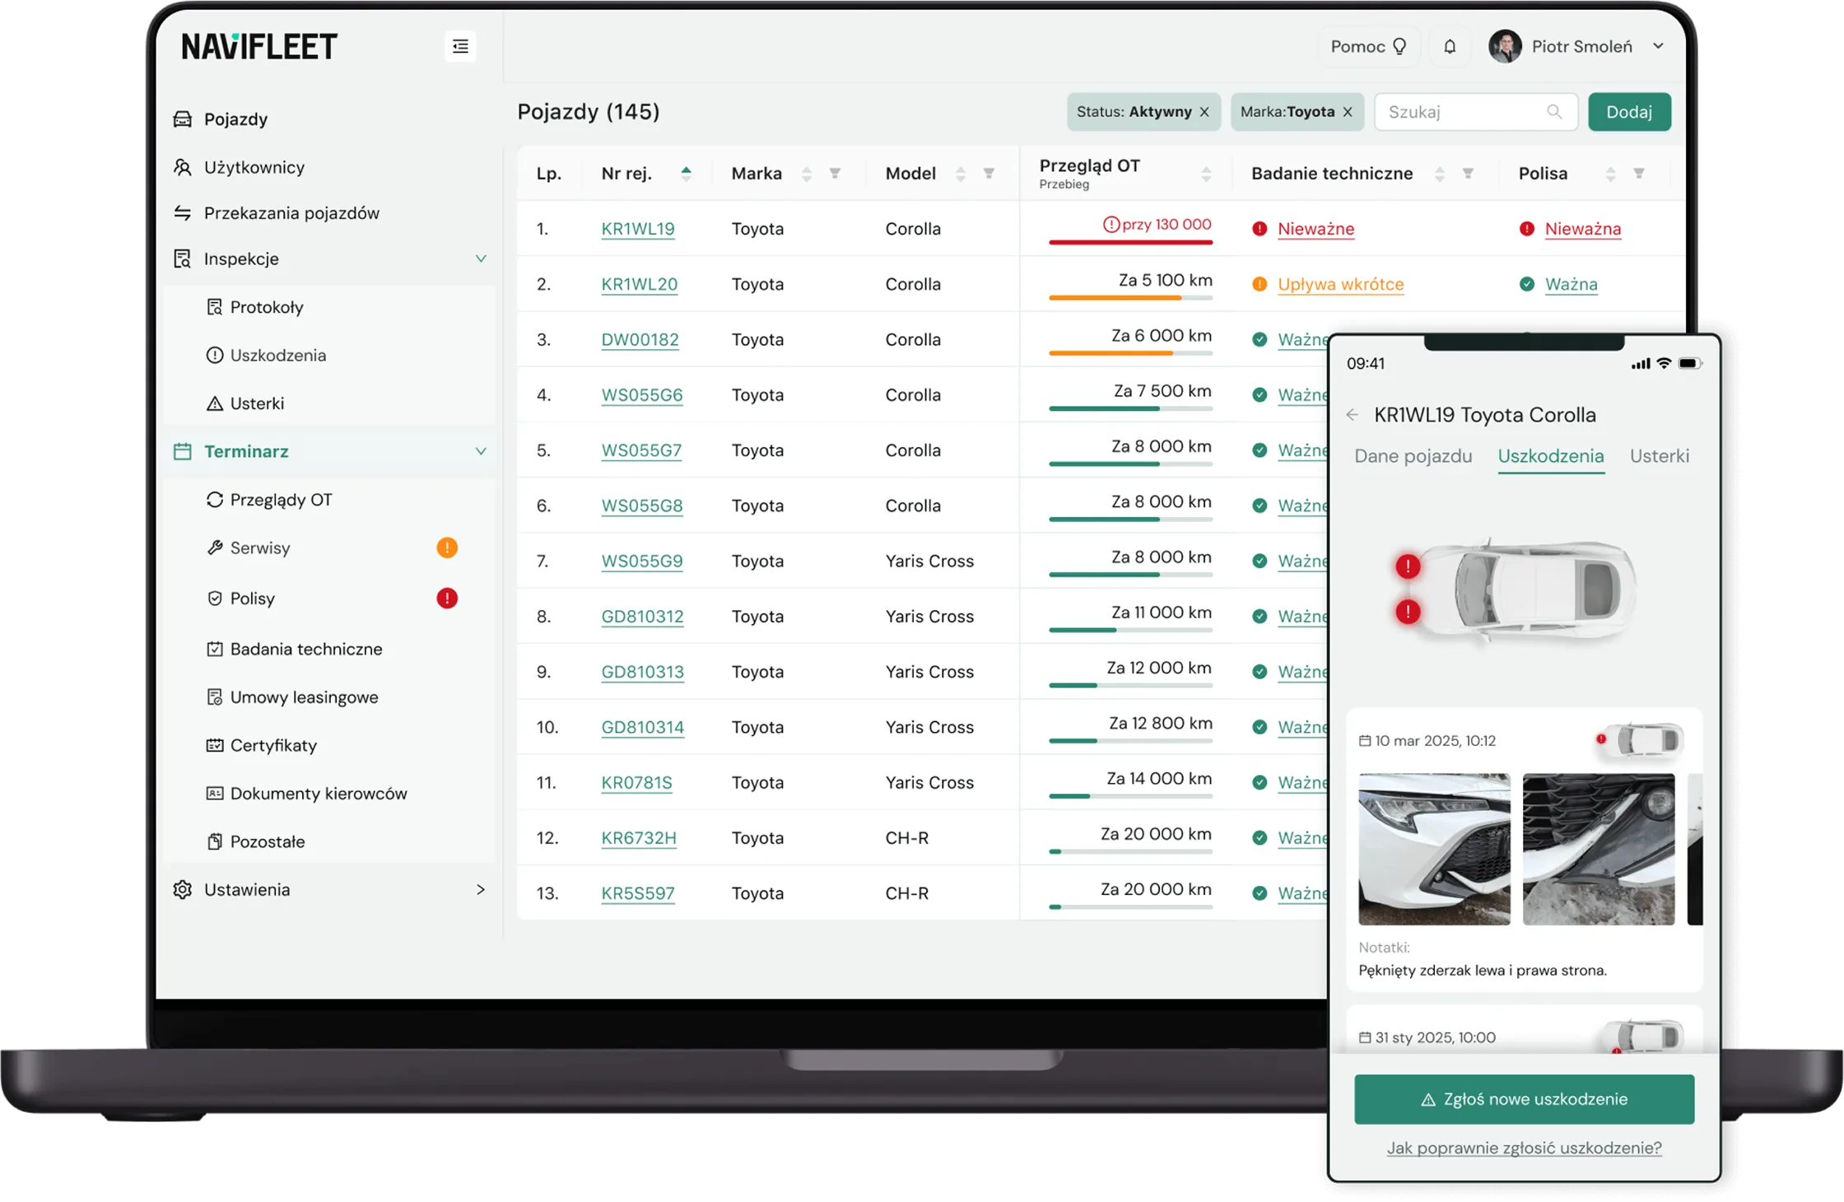Screen dimensions: 1844x1202
Task: Open Jak poprawnie zgłosić uszkodzenie link
Action: [x=1525, y=1148]
